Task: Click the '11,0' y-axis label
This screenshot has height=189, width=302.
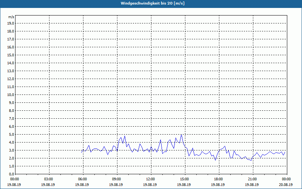Action: [11, 87]
